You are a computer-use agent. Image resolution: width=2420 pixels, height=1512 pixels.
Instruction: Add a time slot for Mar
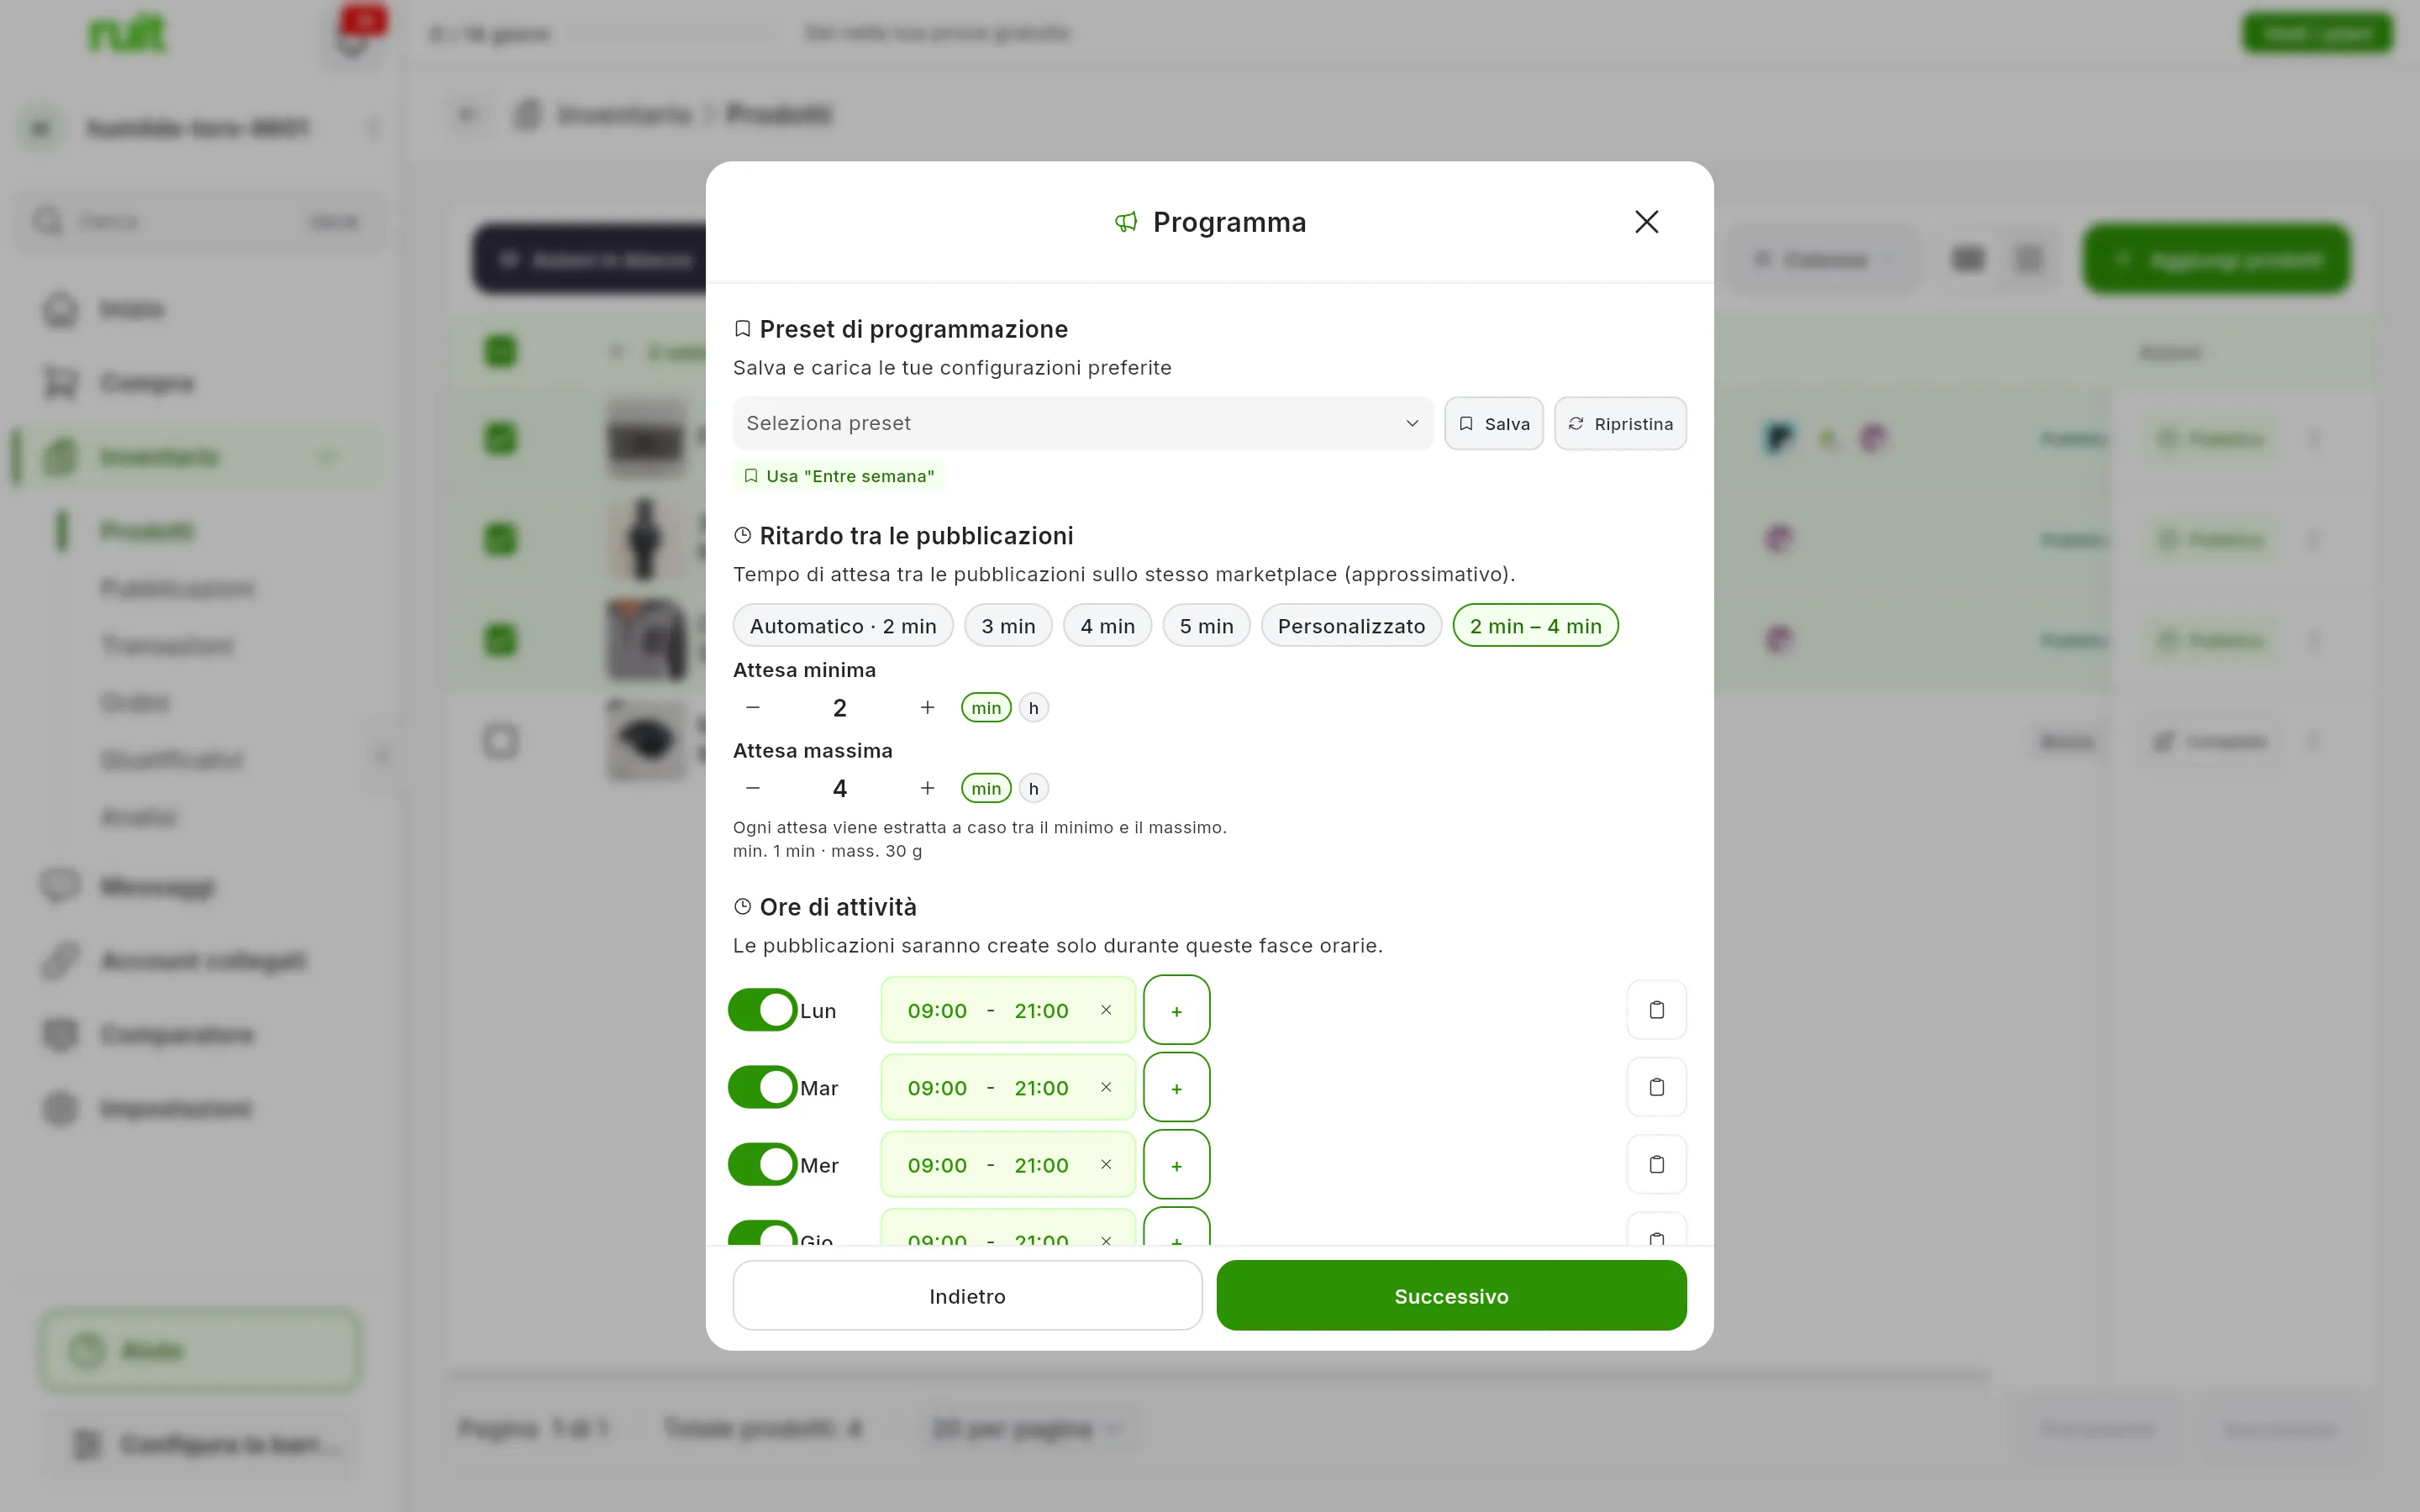click(1176, 1087)
